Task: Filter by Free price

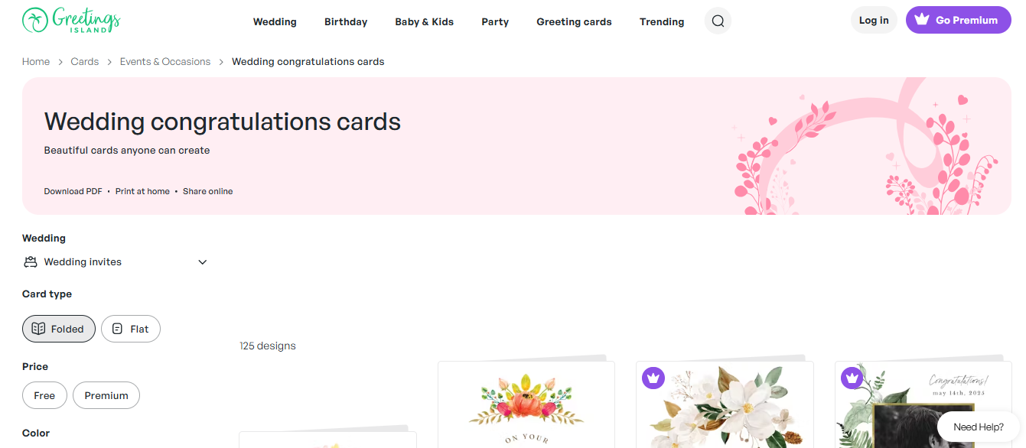Action: click(x=44, y=395)
